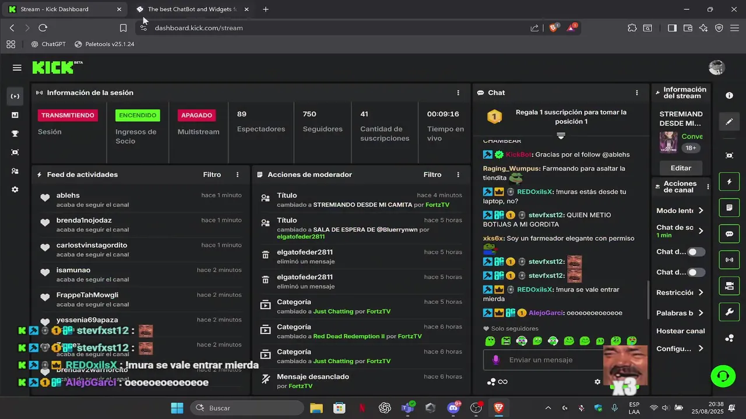Click Hostear canal

(681, 331)
